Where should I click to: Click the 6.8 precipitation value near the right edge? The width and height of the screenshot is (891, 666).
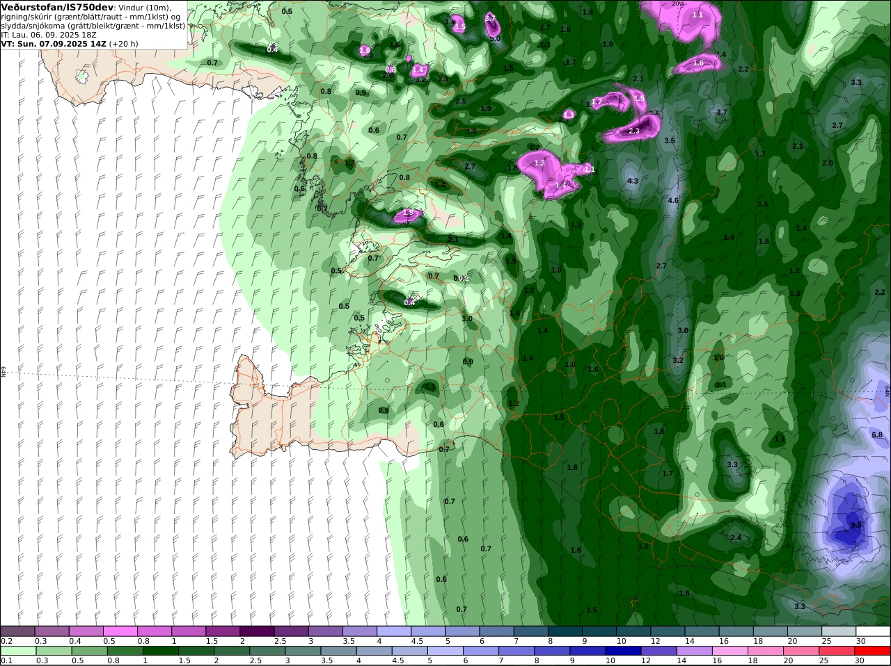[876, 434]
